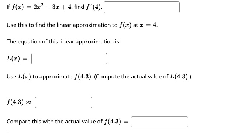This screenshot has width=249, height=133.
Task: Click the answer box for f′(4)
Action: click(142, 7)
